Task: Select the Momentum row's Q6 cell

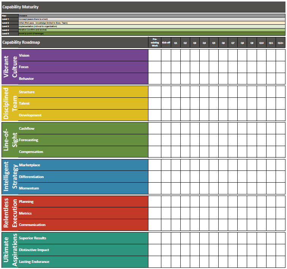Action: [223, 188]
